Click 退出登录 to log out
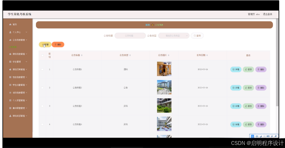The width and height of the screenshot is (285, 148). pyautogui.click(x=267, y=14)
